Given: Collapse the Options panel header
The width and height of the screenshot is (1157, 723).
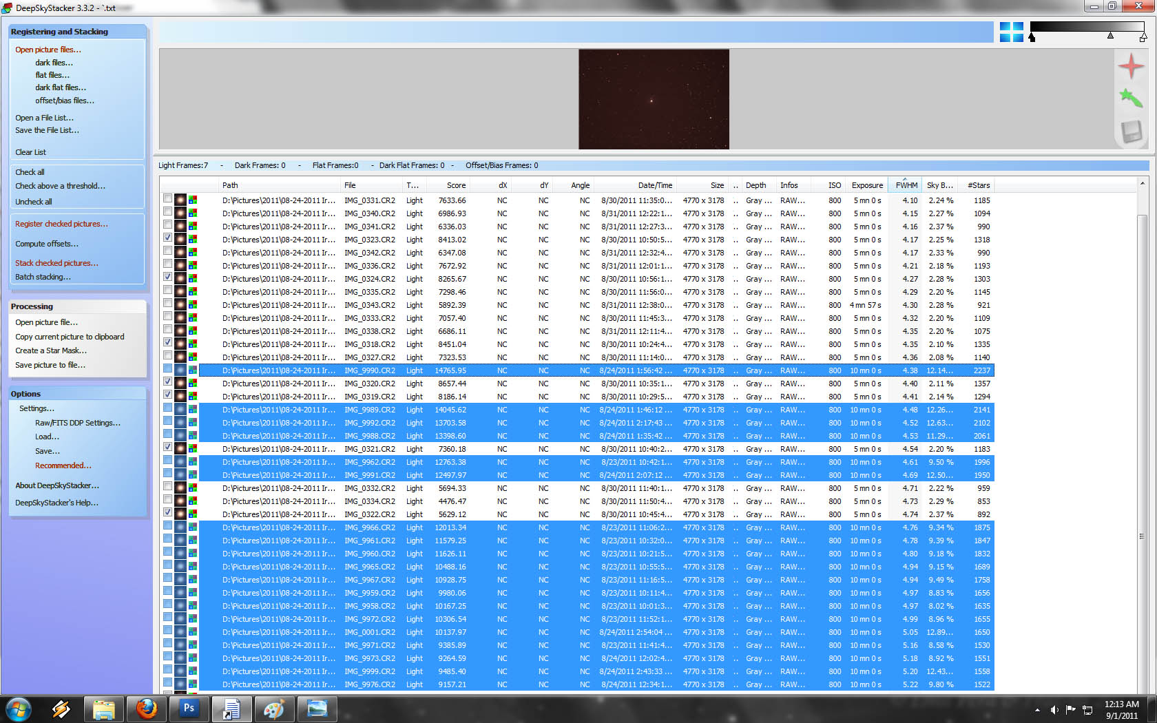Looking at the screenshot, I should click(77, 394).
